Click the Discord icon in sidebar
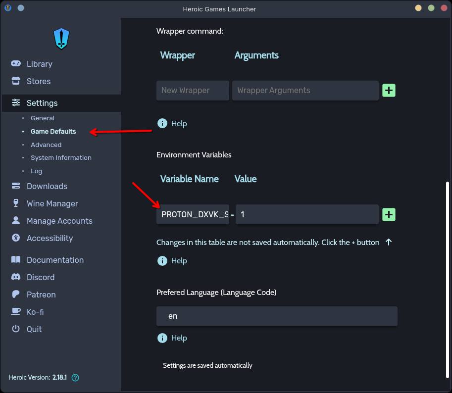The width and height of the screenshot is (452, 393). pyautogui.click(x=16, y=277)
